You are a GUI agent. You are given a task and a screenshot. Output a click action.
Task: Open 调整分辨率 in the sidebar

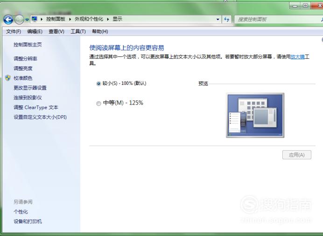[x=25, y=58]
